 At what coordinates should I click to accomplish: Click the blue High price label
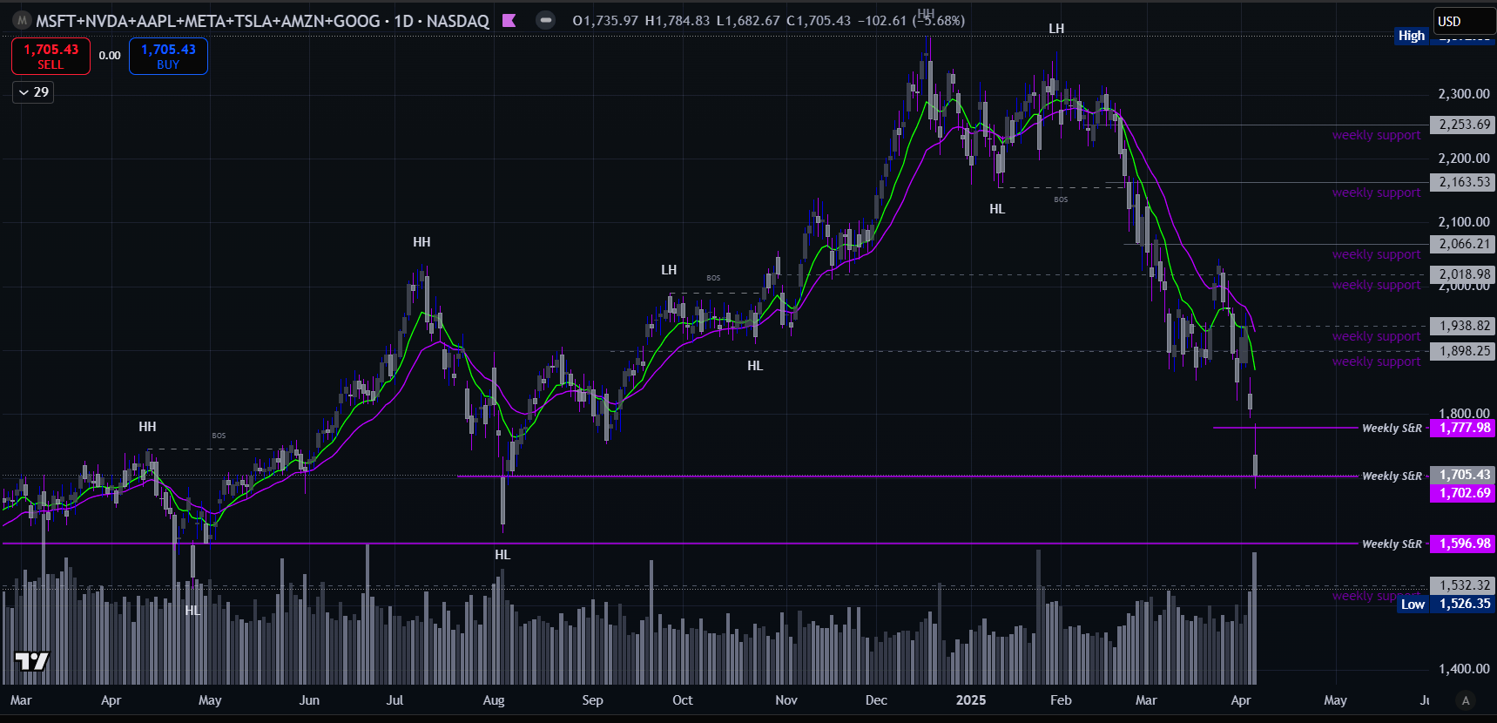pyautogui.click(x=1412, y=36)
